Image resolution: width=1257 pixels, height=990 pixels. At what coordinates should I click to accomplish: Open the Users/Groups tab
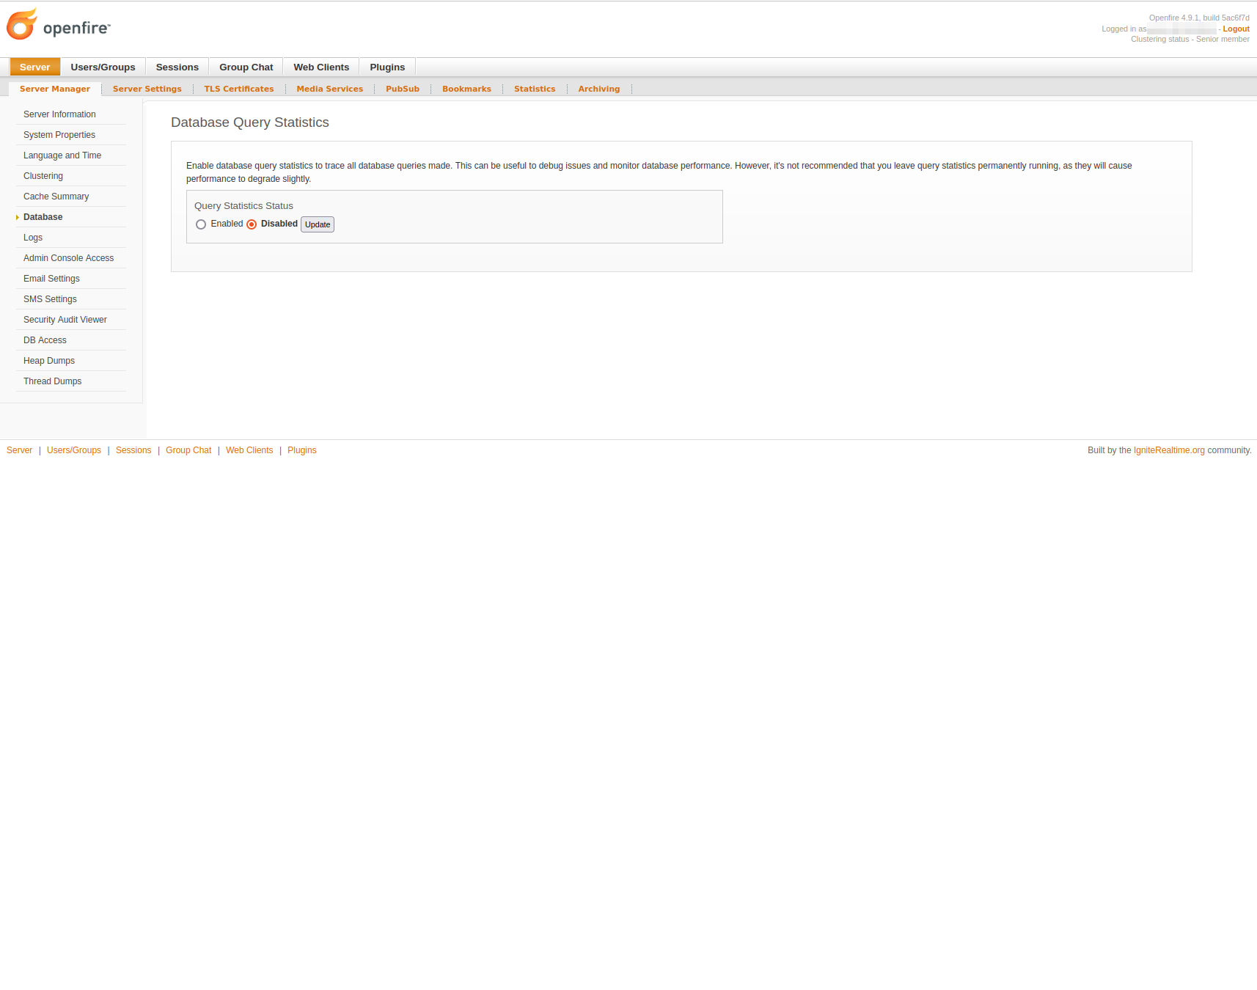pyautogui.click(x=103, y=67)
